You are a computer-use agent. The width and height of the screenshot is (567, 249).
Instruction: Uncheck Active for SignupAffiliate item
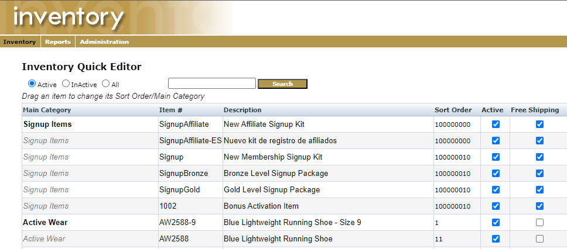coord(496,124)
